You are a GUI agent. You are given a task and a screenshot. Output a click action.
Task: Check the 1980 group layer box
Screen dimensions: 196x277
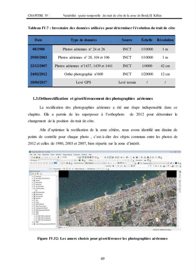click(34, 222)
